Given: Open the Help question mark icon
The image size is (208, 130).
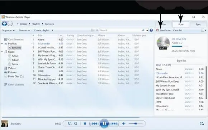Looking at the screenshot, I should 151,30.
